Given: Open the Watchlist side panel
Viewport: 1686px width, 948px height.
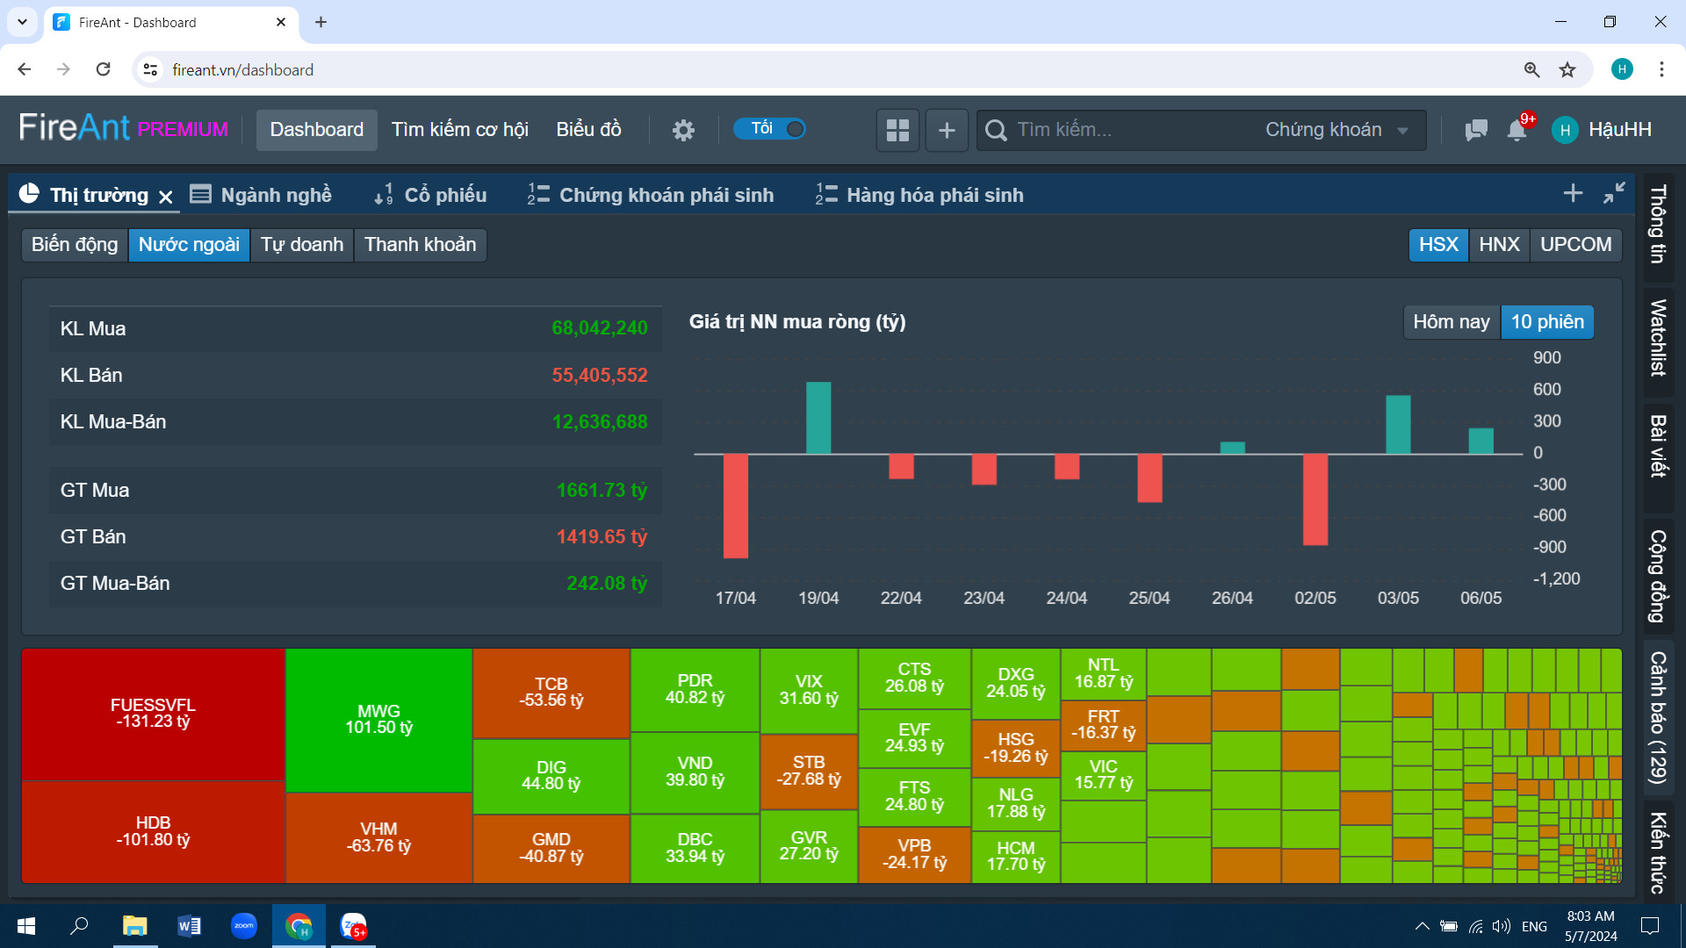Looking at the screenshot, I should [1658, 338].
